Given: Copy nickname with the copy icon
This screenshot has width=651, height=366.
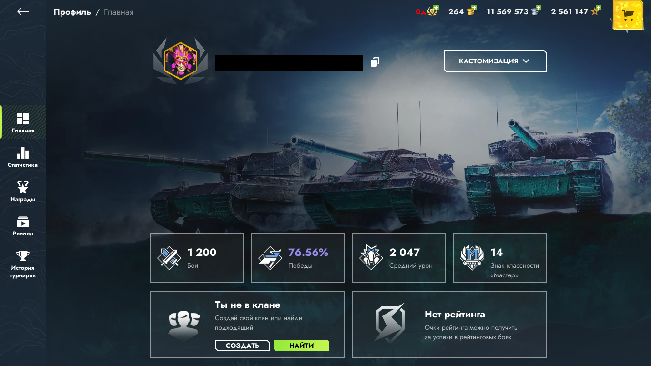Looking at the screenshot, I should tap(375, 62).
